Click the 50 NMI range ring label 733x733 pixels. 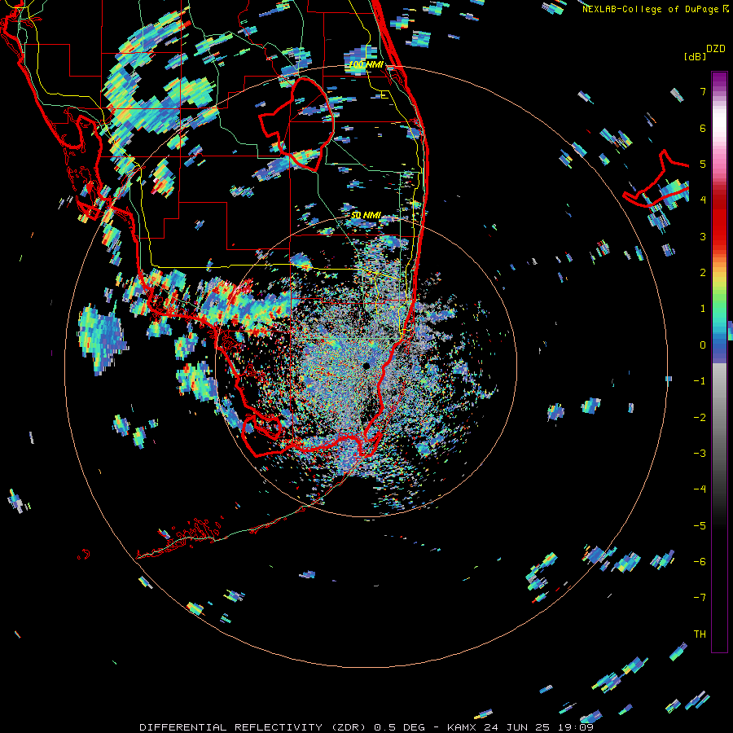366,215
